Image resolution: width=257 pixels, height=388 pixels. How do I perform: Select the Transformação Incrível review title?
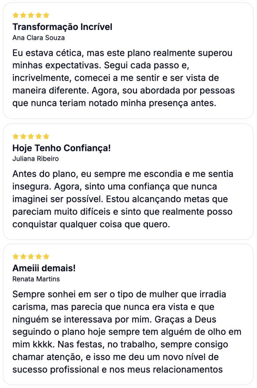click(63, 27)
